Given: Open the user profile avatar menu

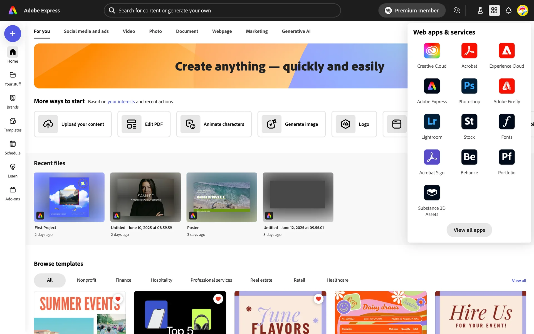Looking at the screenshot, I should 522,11.
